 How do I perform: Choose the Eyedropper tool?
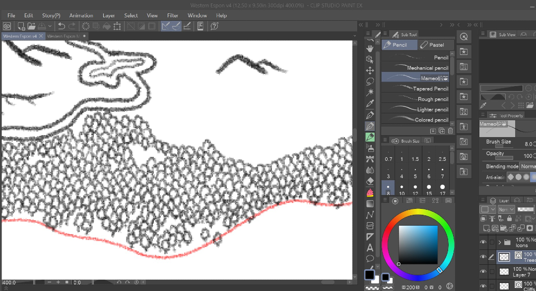(x=370, y=103)
